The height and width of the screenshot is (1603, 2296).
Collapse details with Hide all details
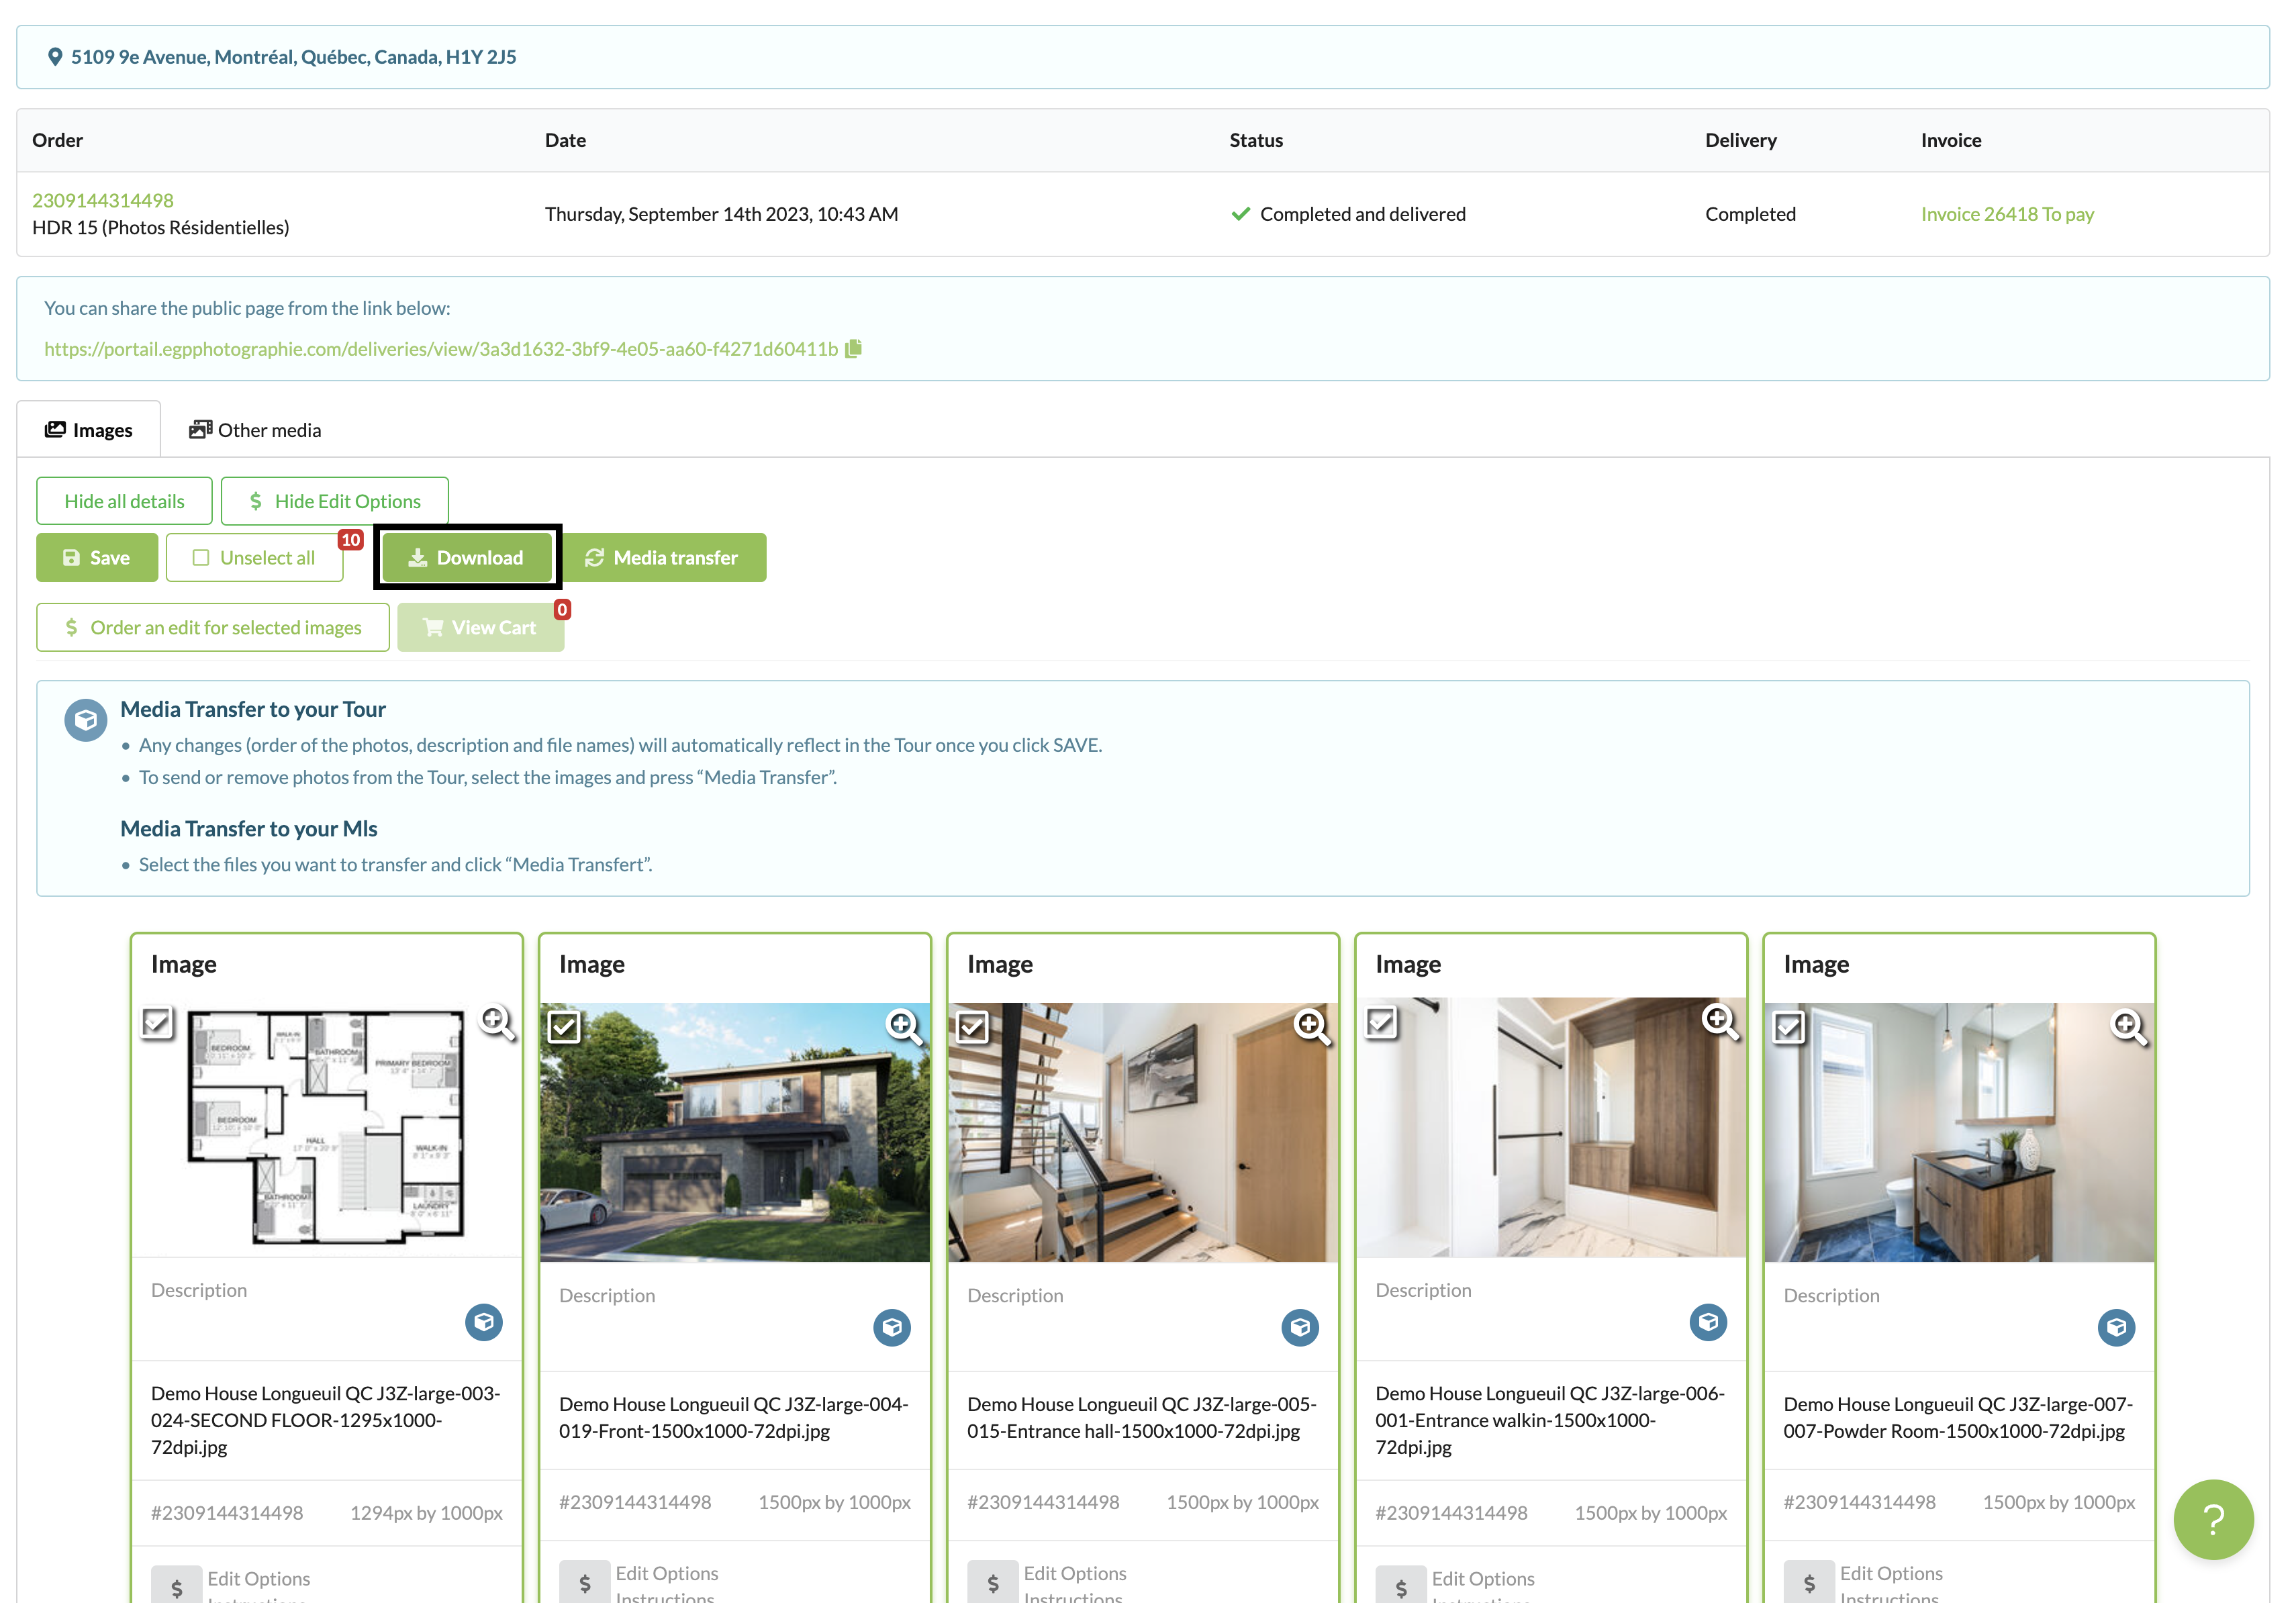tap(124, 501)
